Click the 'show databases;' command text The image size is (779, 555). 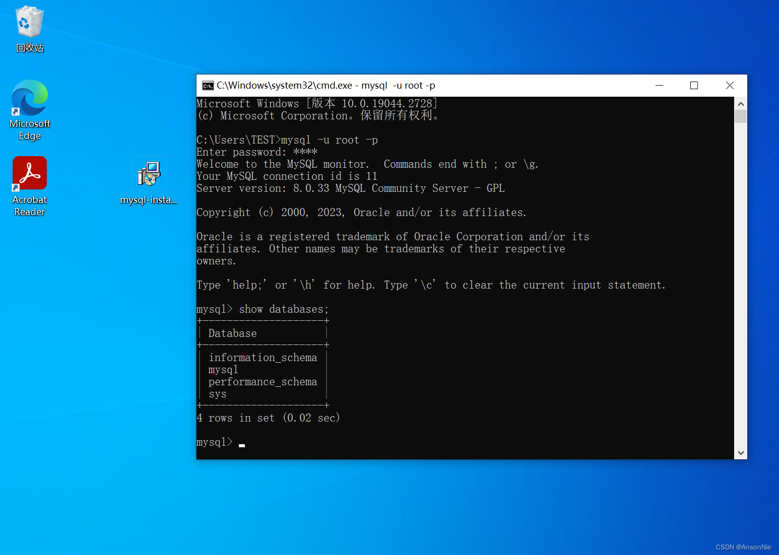coord(284,309)
